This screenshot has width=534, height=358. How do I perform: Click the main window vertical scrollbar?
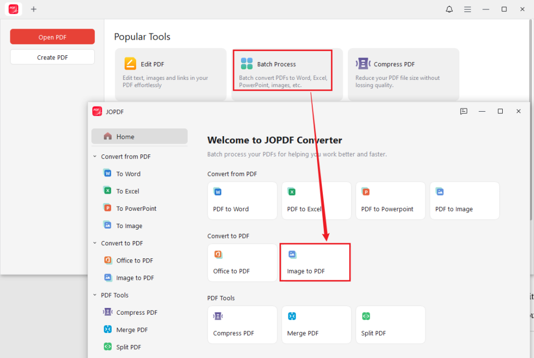530,120
